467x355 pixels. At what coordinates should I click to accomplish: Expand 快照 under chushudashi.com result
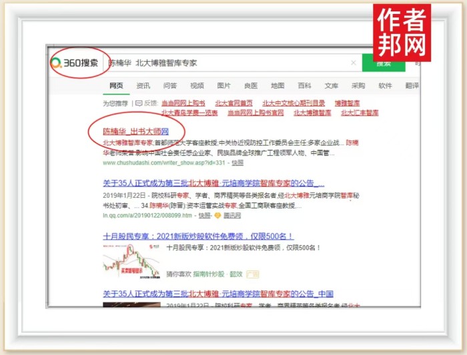[x=238, y=162]
